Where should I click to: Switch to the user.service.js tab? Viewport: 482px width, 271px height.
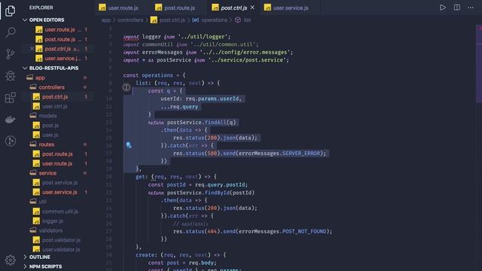286,8
